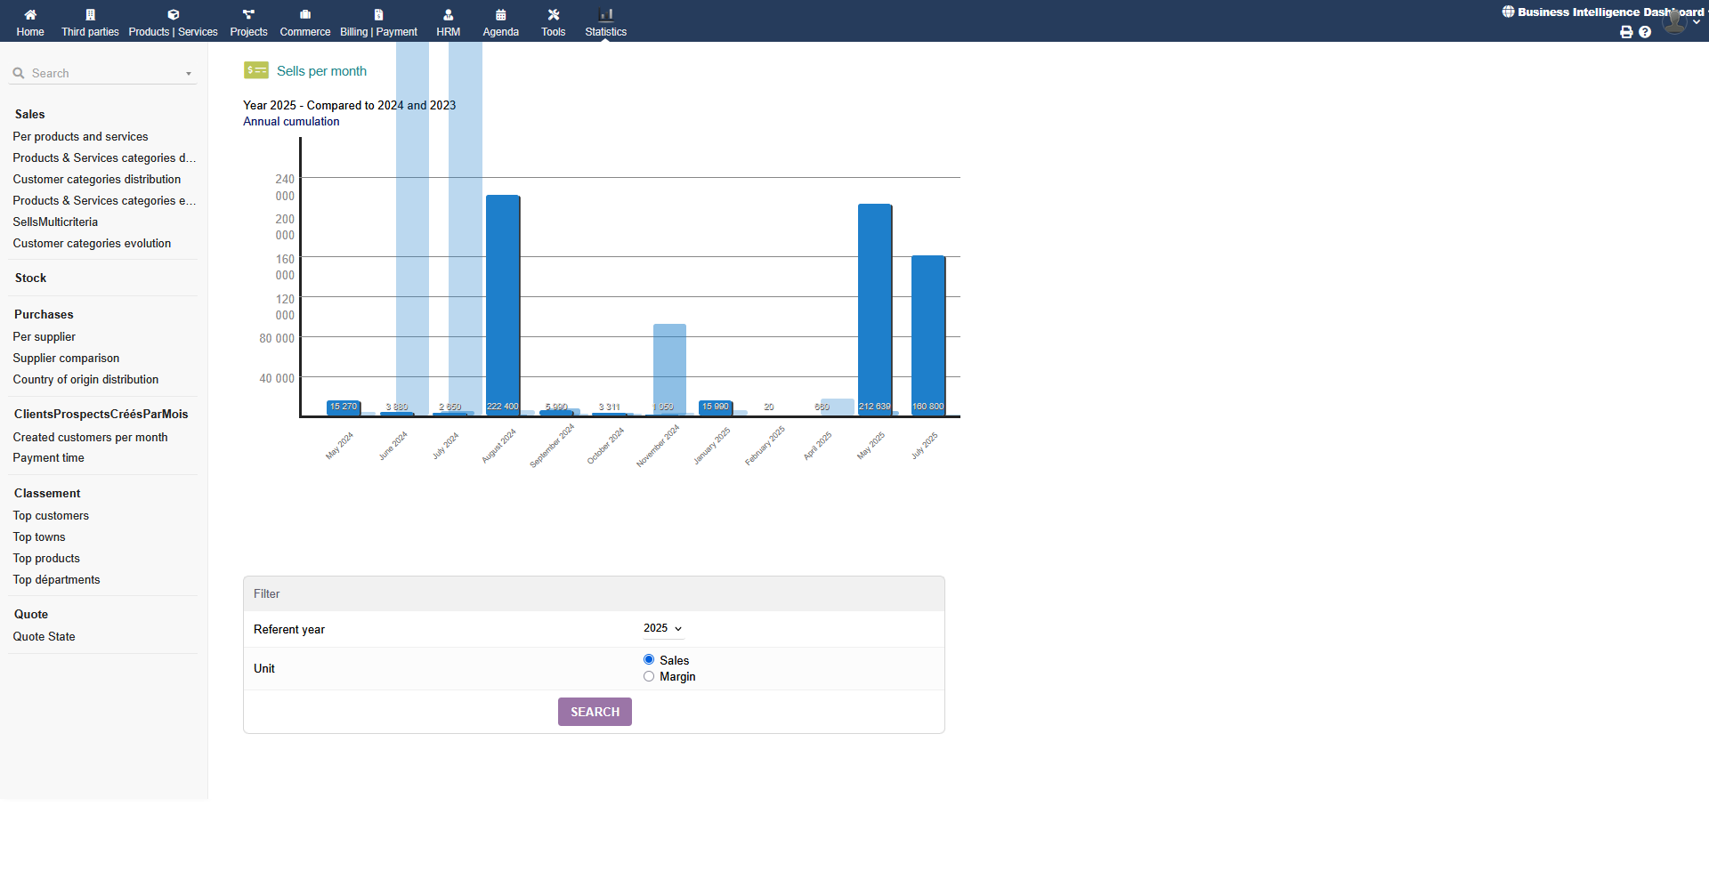Image resolution: width=1709 pixels, height=871 pixels.
Task: Open the Tools wrench icon
Action: [x=553, y=15]
